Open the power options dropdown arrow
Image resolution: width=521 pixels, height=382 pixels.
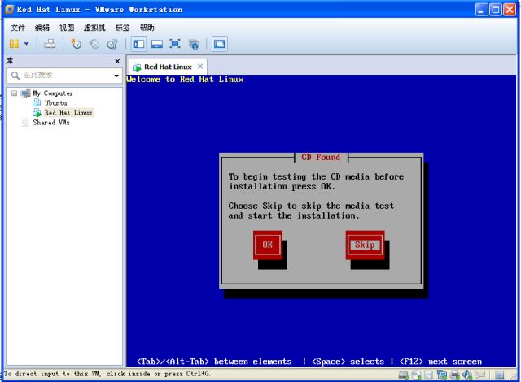(x=26, y=44)
